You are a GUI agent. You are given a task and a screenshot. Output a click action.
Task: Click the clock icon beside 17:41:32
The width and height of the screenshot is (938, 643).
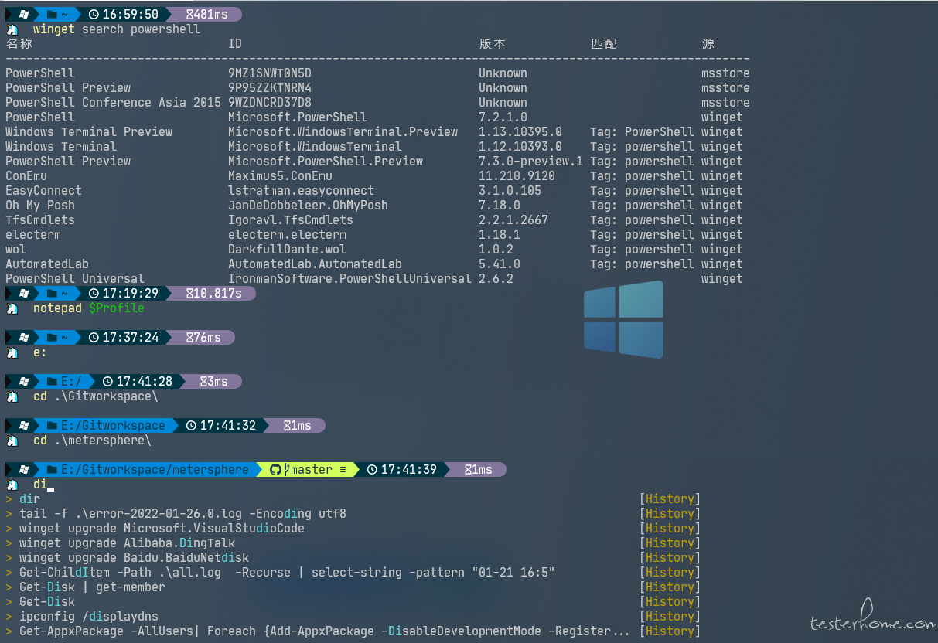point(192,425)
